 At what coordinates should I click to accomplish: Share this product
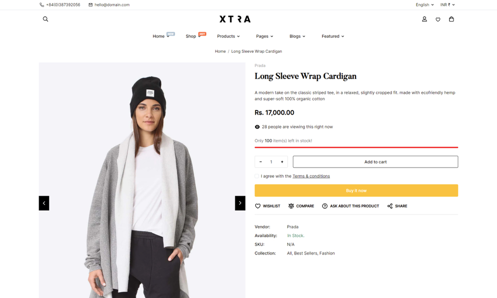[x=397, y=206]
